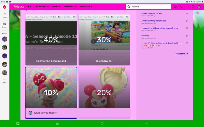The width and height of the screenshot is (204, 127).
Task: Open post '1 more day until Dora reboot'
Action: pos(160,28)
